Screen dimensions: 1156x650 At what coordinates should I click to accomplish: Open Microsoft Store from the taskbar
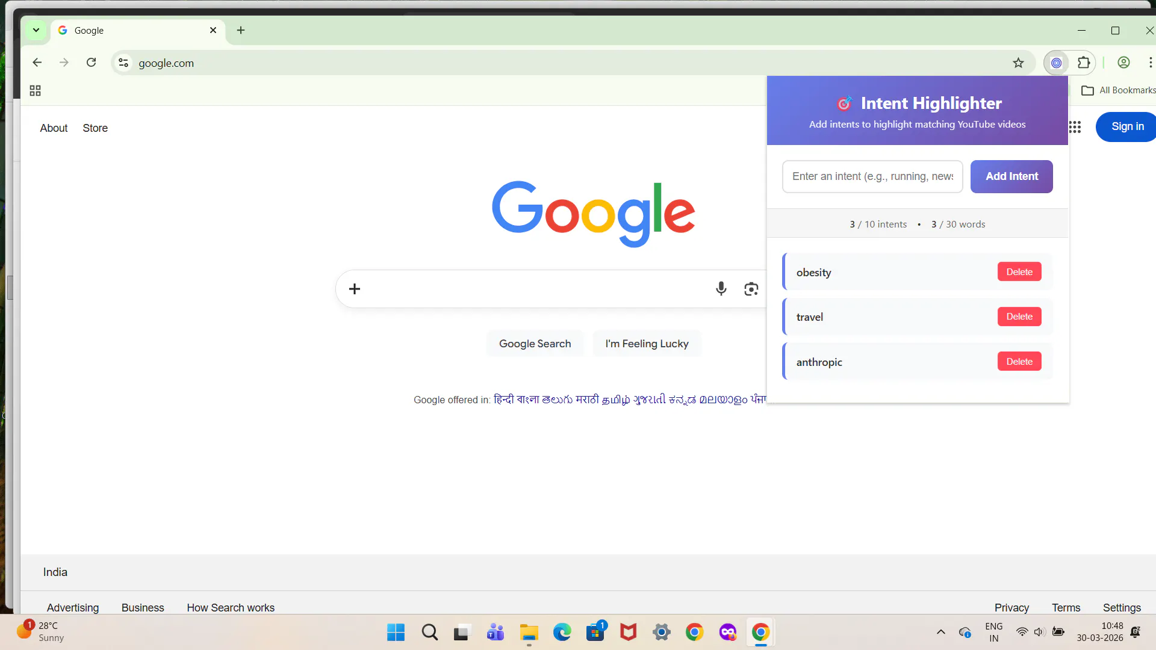click(x=595, y=633)
